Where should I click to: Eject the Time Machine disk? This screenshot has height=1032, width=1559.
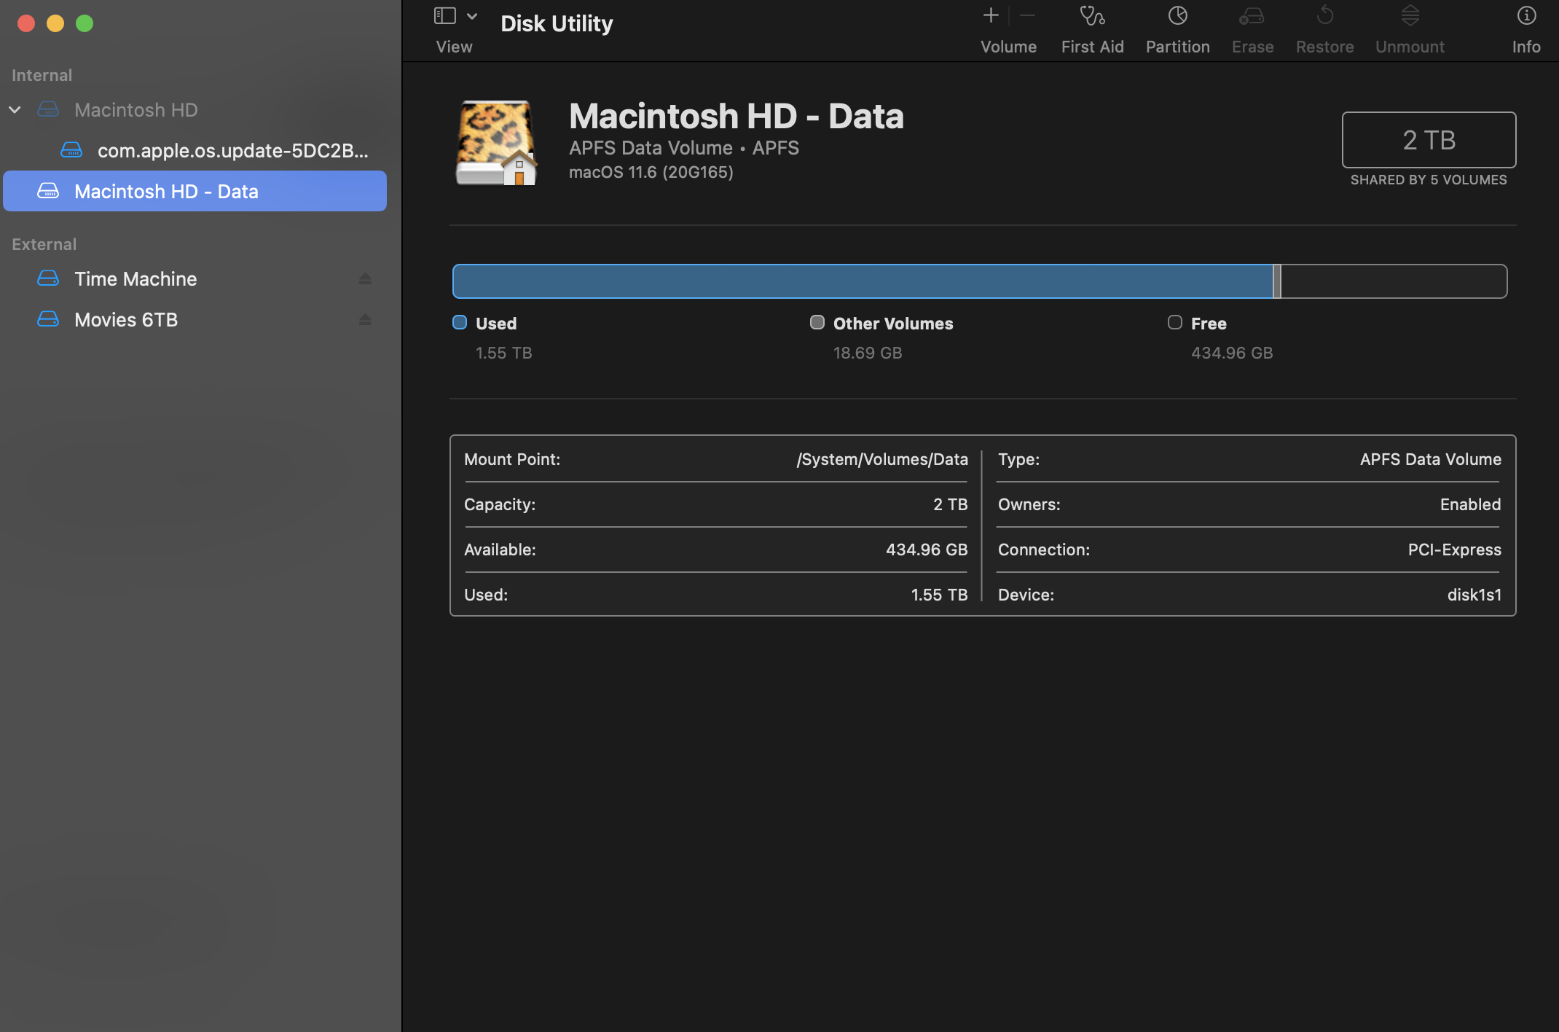click(365, 279)
